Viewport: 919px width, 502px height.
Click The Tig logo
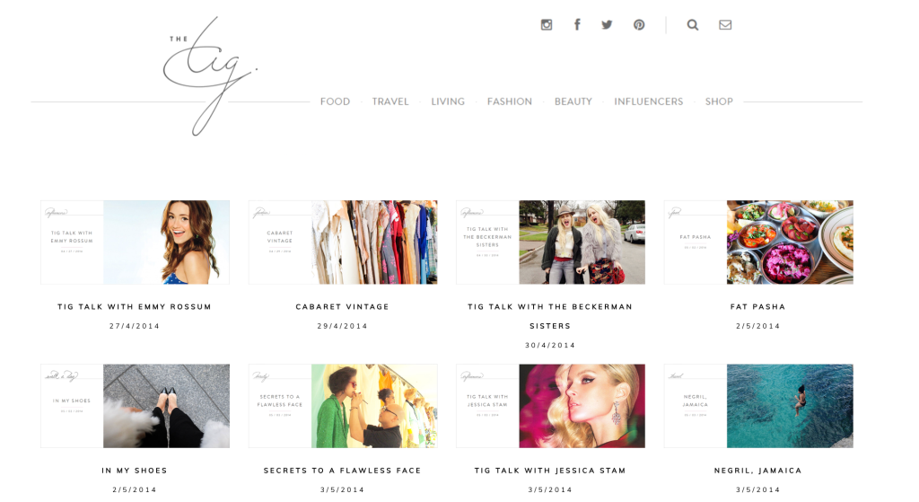click(x=210, y=76)
